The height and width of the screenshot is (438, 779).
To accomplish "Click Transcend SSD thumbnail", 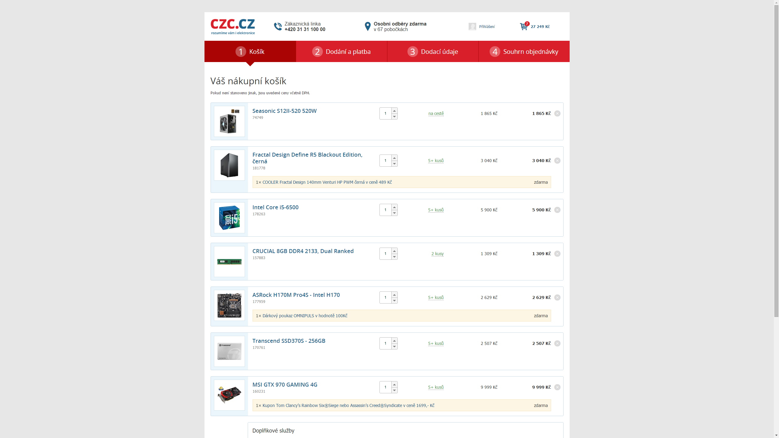I will (229, 351).
